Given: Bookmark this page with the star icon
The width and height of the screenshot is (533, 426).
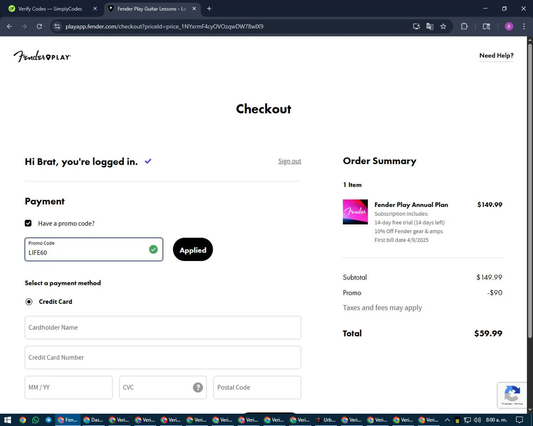Looking at the screenshot, I should click(x=443, y=26).
